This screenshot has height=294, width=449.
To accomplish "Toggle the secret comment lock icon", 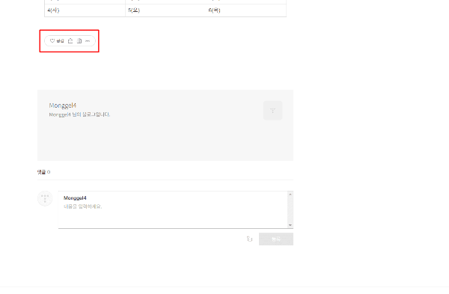I will [x=249, y=239].
